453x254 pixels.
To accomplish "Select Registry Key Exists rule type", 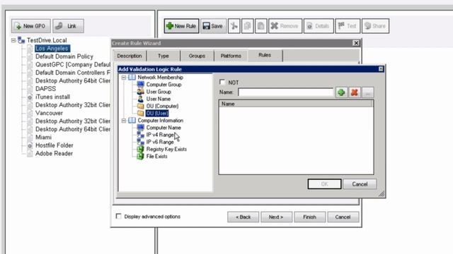I will 166,149.
